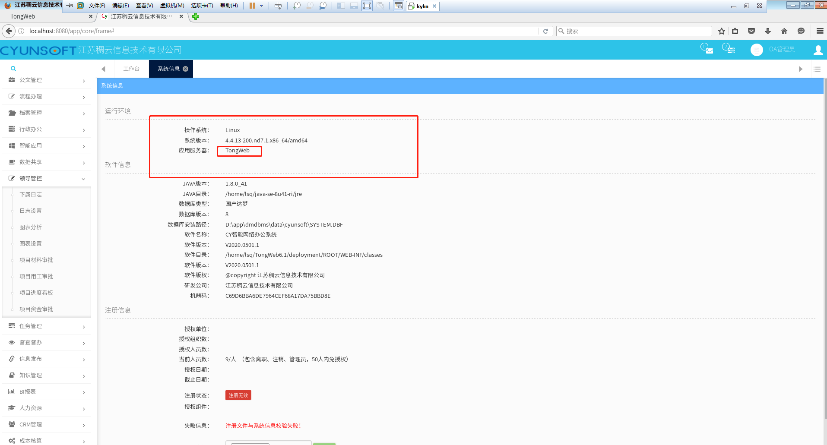This screenshot has width=827, height=445.
Task: Expand the 任务管理 sidebar menu
Action: tap(47, 326)
